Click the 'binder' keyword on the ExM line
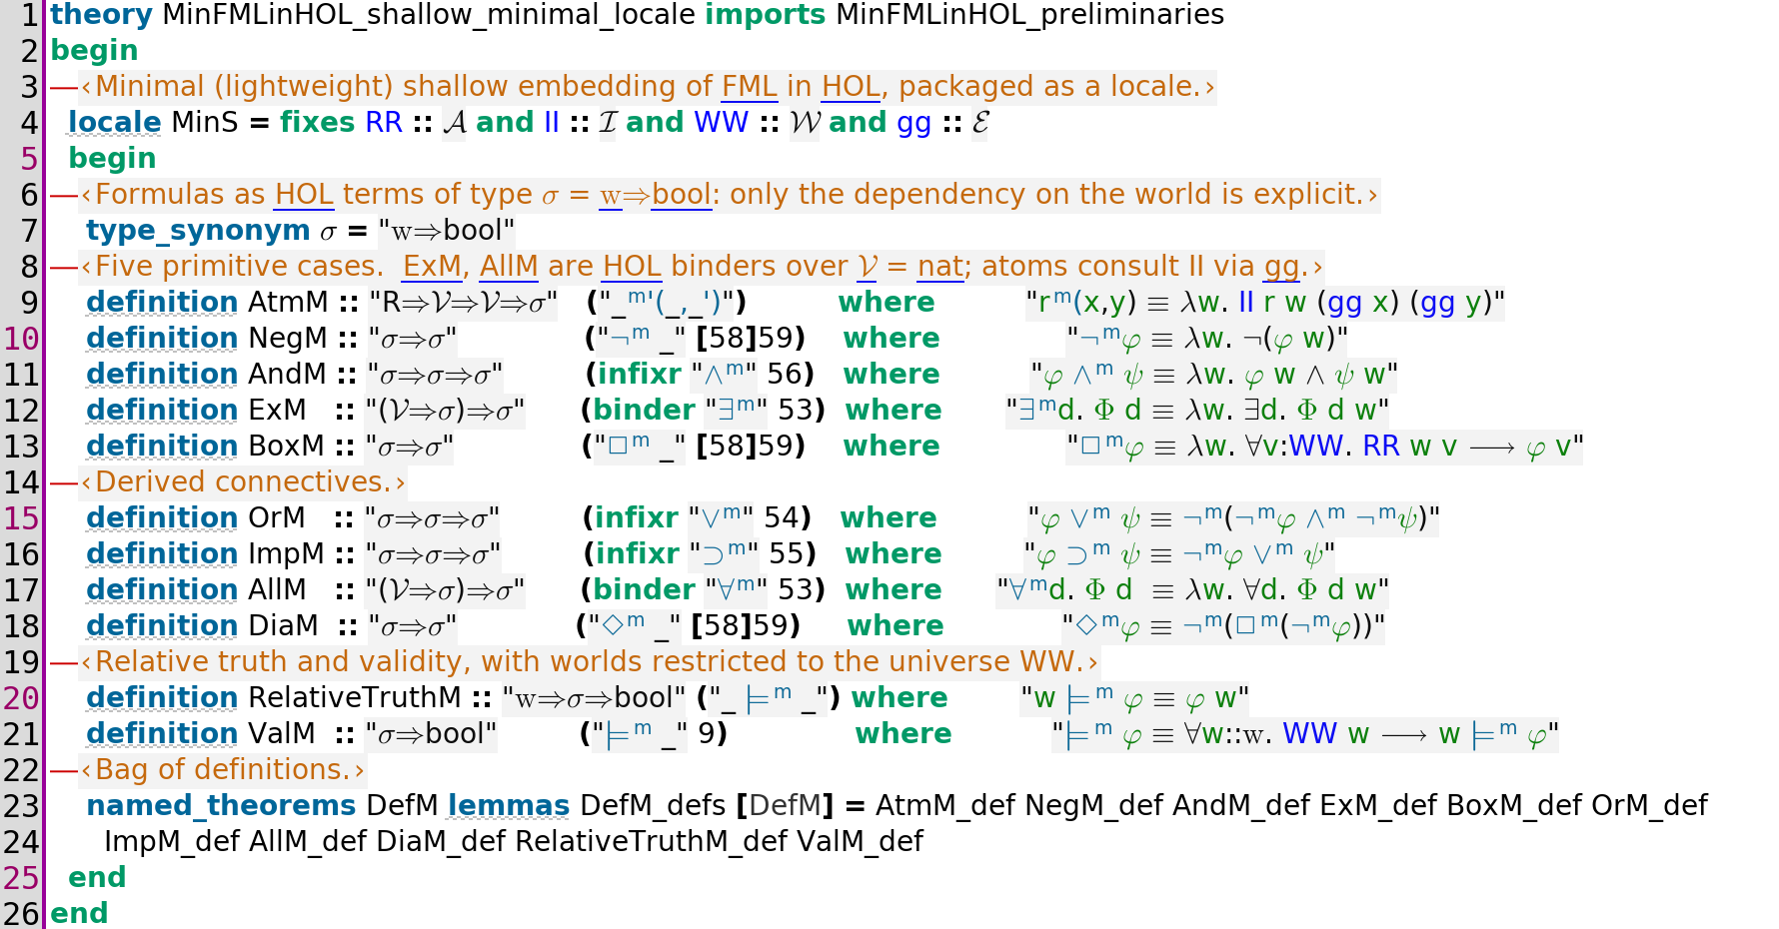The width and height of the screenshot is (1779, 929). click(x=644, y=411)
